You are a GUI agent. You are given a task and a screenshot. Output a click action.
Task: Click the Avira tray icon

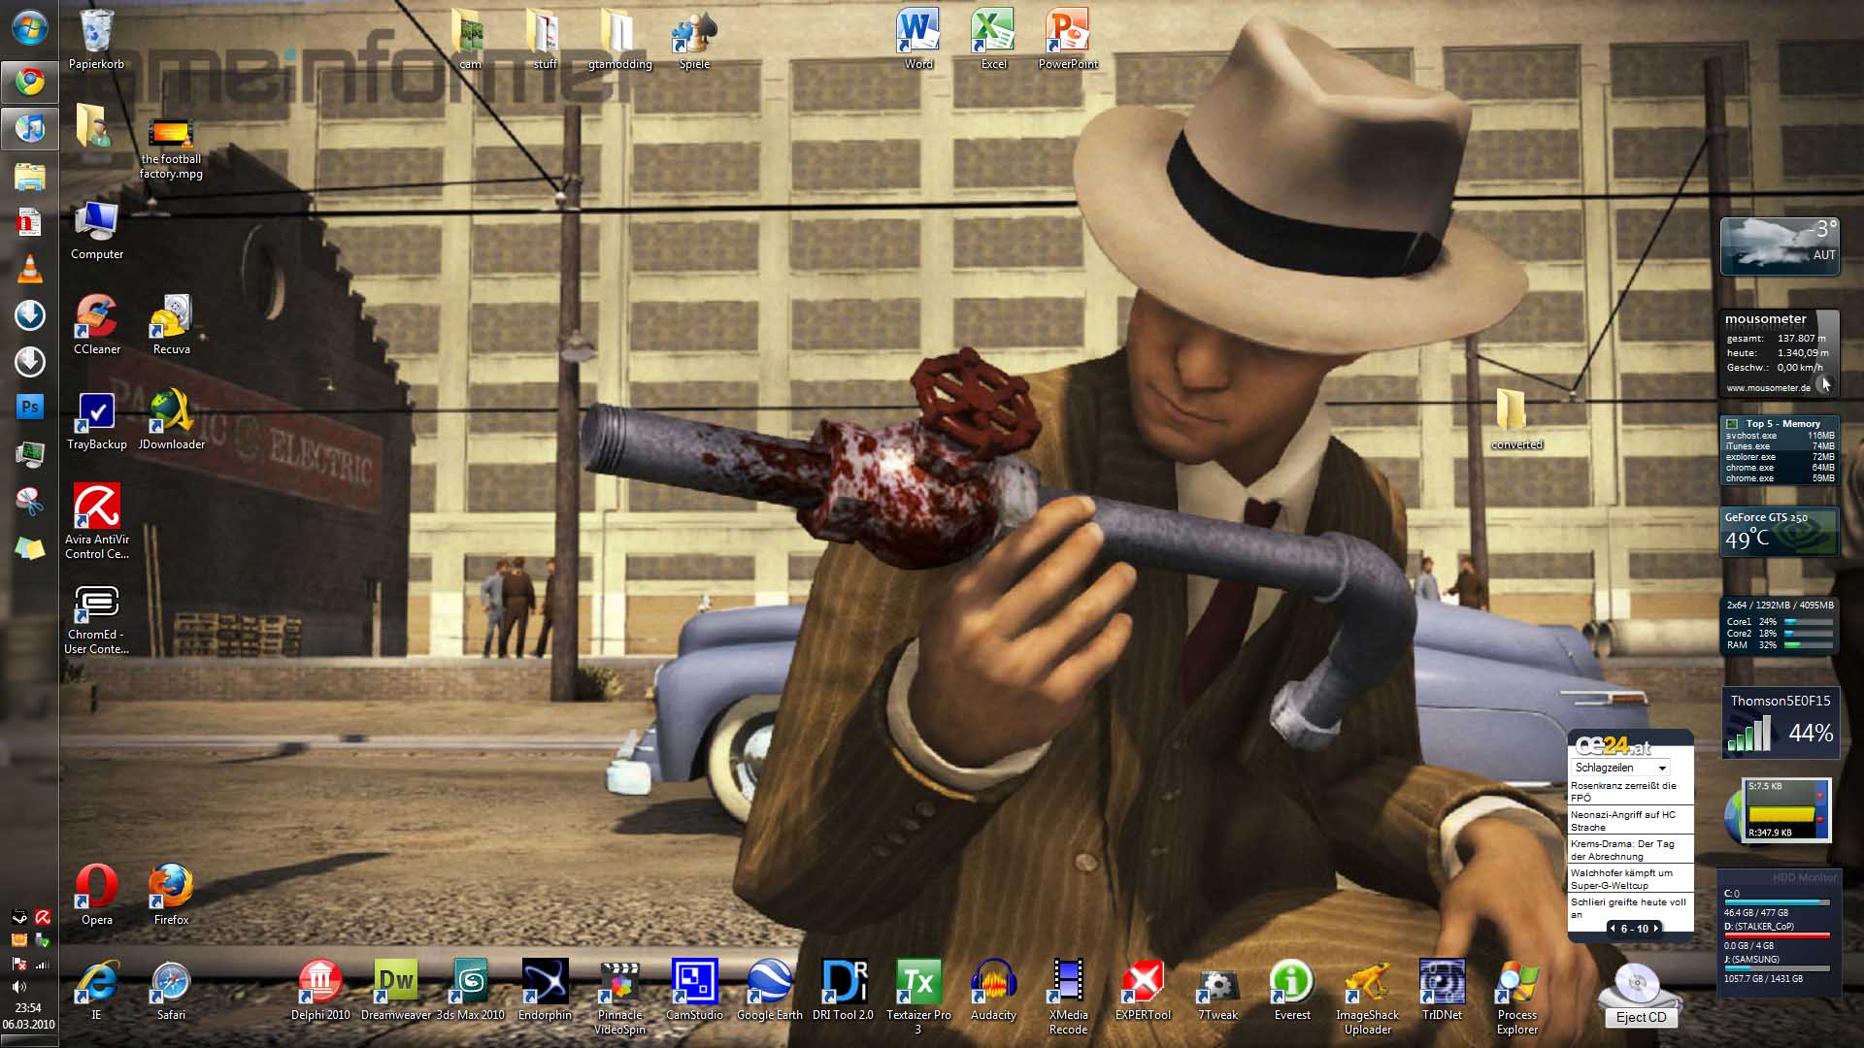43,917
